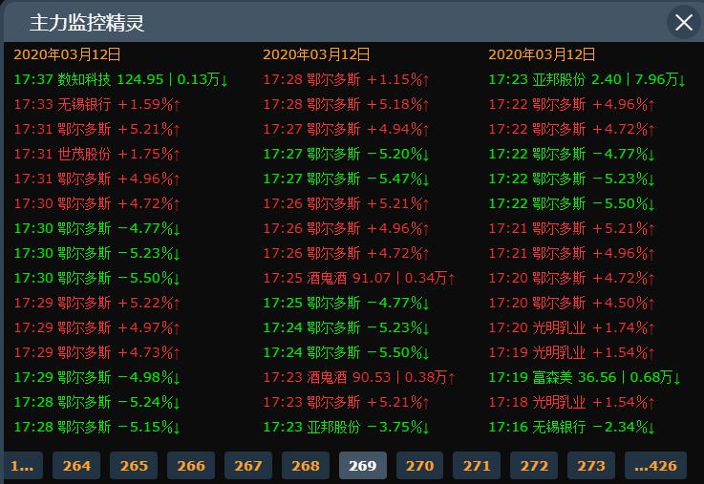704x484 pixels.
Task: Go to page 264
Action: [76, 466]
